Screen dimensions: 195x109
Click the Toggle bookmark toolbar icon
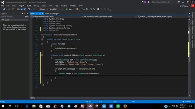(98, 9)
